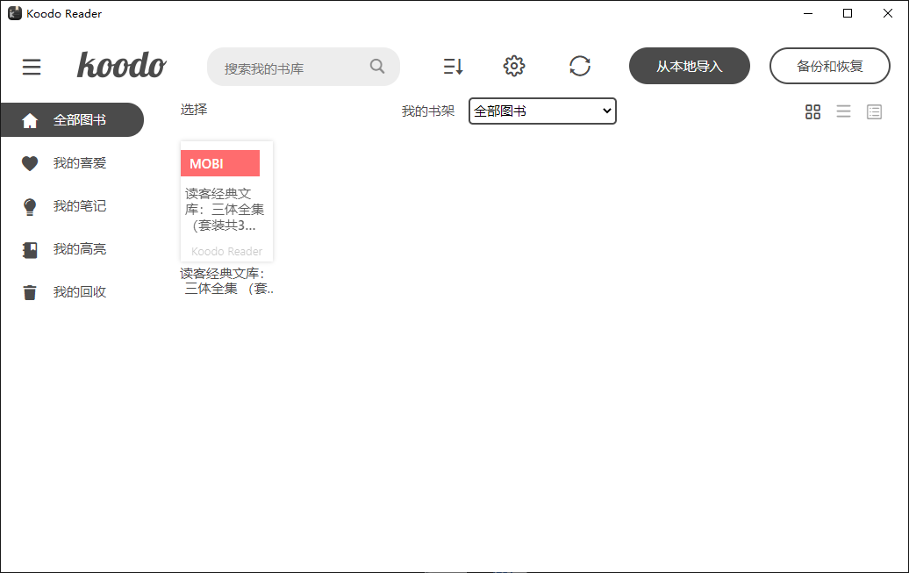
Task: Open Koodo Reader settings gear
Action: [514, 66]
